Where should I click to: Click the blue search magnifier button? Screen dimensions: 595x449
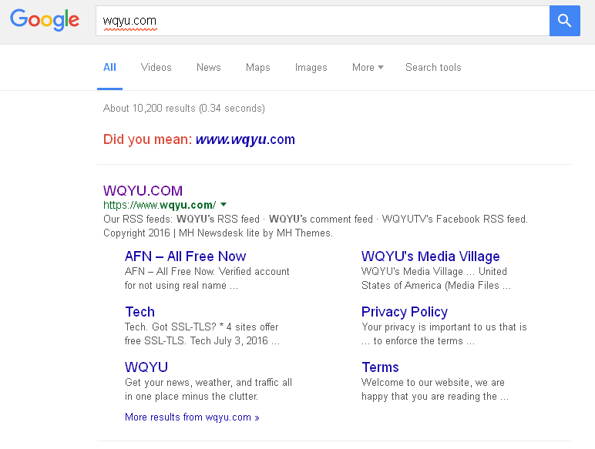tap(564, 21)
